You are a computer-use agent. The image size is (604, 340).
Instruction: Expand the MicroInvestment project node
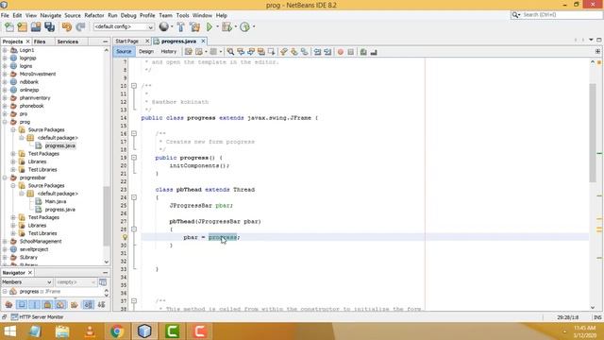click(5, 74)
